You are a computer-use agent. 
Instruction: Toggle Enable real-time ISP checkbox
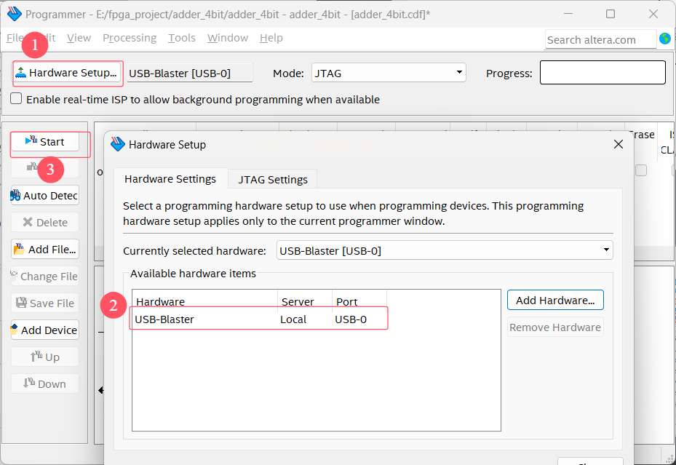pos(16,99)
